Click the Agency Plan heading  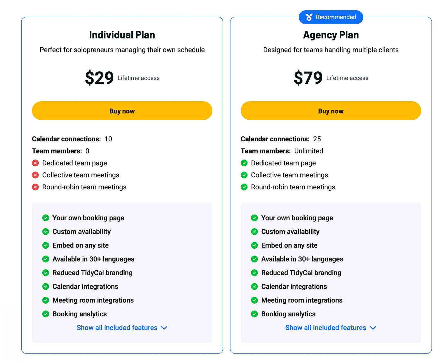pyautogui.click(x=331, y=35)
